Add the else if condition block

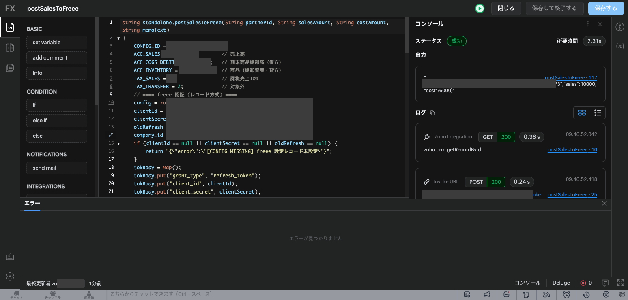(x=57, y=121)
